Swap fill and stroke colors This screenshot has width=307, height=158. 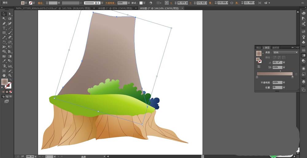coord(10,79)
